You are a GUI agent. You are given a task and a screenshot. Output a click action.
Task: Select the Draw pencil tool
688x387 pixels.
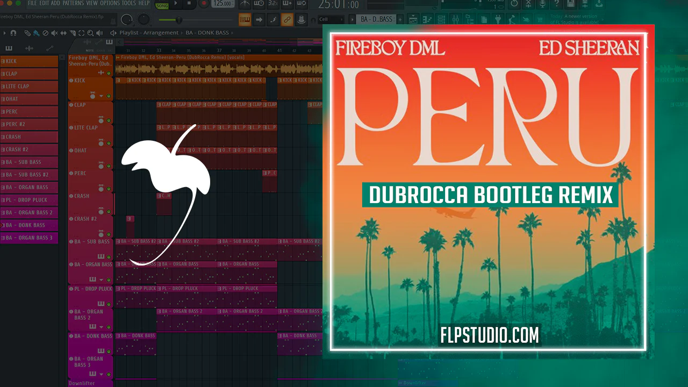tap(27, 33)
